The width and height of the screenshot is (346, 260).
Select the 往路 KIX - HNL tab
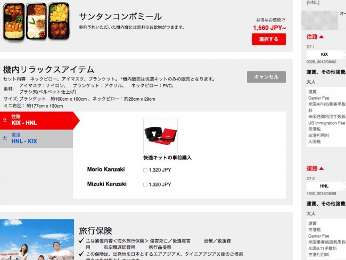39,120
